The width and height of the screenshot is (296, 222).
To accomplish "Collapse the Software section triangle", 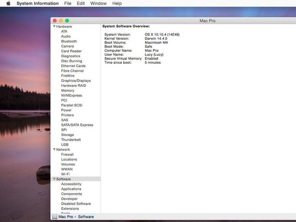I will click(54, 179).
